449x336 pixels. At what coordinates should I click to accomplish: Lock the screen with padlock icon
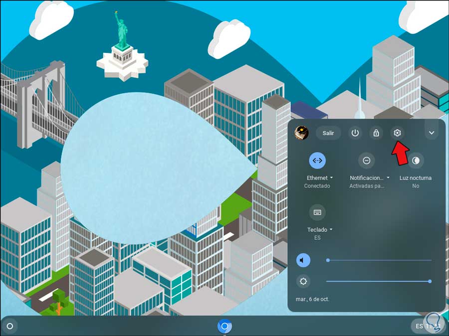(x=376, y=133)
